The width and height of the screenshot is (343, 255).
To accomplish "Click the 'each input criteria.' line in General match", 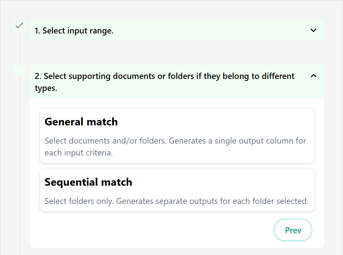I will pos(79,154).
